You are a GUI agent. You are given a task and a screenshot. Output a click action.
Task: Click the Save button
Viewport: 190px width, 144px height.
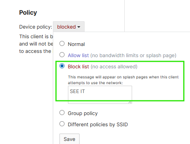point(70,139)
